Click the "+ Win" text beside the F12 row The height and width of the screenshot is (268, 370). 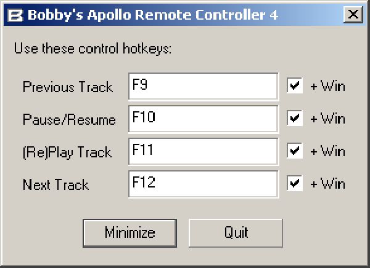[327, 184]
